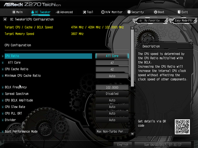The image size is (198, 148).
Task: Click the Security shield icon
Action: click(129, 12)
